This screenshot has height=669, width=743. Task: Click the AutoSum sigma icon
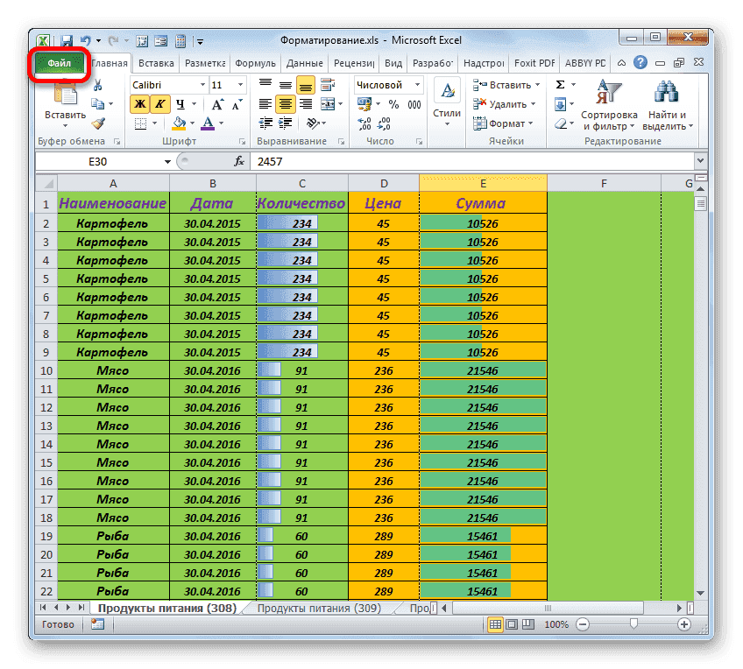click(558, 83)
